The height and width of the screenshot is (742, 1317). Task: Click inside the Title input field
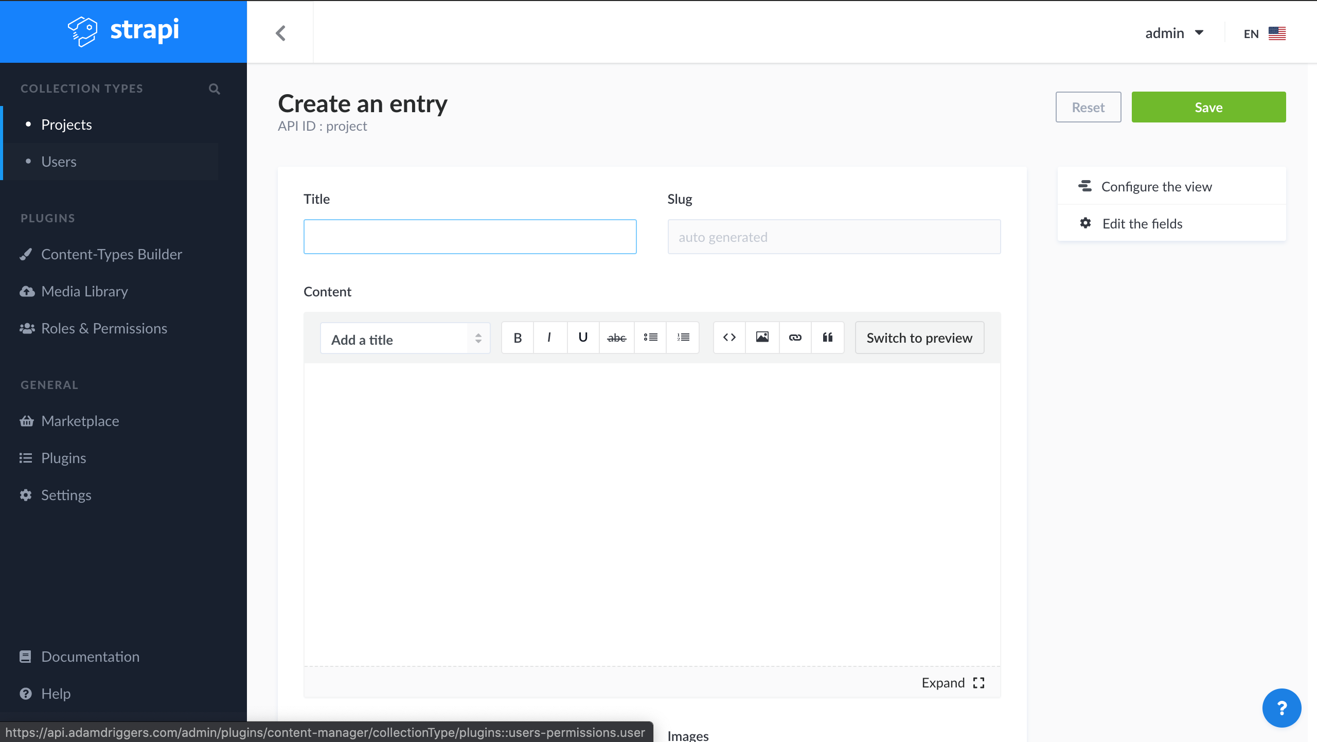coord(470,236)
